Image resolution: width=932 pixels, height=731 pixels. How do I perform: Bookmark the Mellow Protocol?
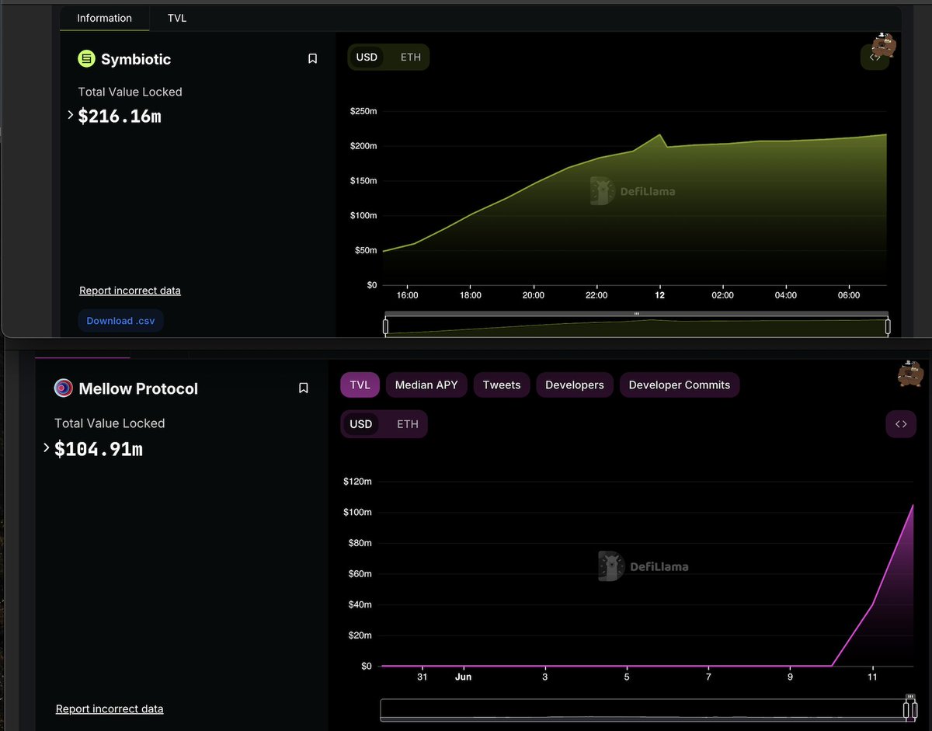(304, 388)
